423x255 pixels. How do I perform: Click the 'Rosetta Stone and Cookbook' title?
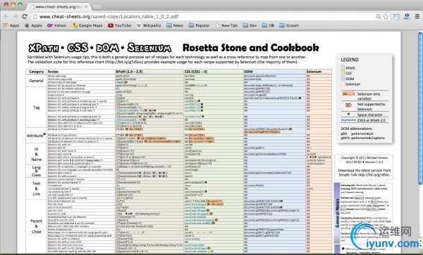pyautogui.click(x=250, y=48)
